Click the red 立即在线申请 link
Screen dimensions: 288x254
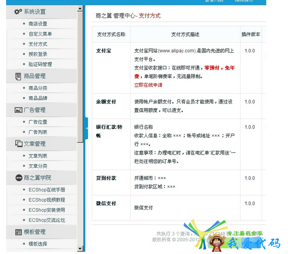(x=148, y=85)
